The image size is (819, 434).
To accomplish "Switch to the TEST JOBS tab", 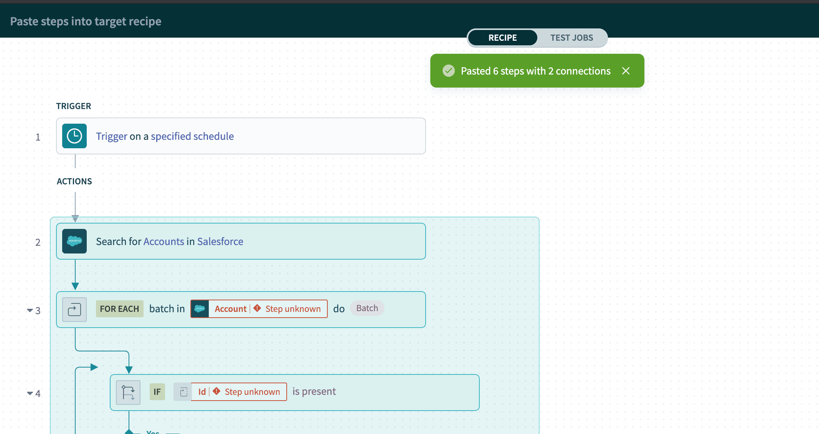I will tap(572, 37).
